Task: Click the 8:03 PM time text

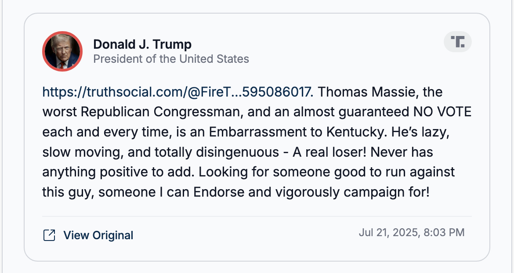Action: 444,233
